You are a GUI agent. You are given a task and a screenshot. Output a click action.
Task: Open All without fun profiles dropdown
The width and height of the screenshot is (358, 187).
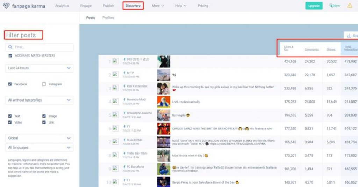39,100
